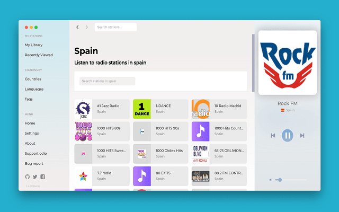This screenshot has height=212, width=339.
Task: Play the #1 Jazz Radio station
Action: 102,109
